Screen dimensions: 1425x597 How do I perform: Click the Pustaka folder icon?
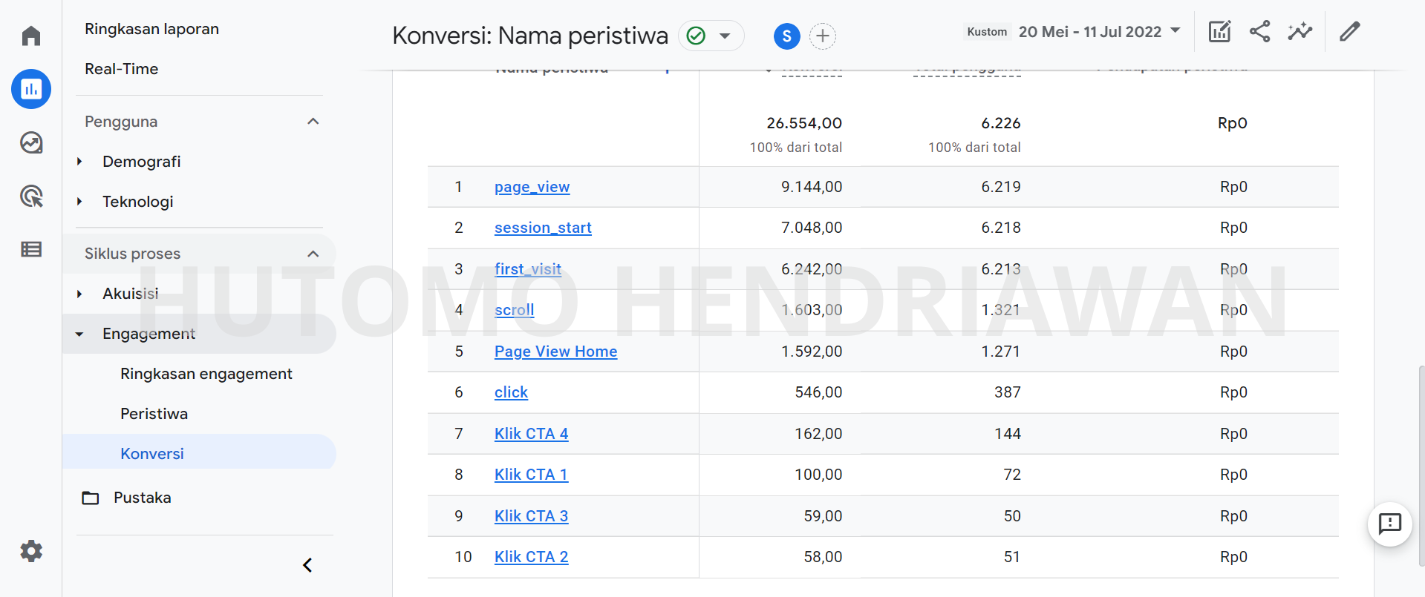[91, 498]
